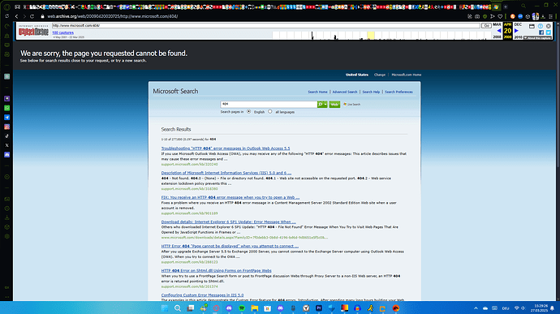Share capture on Twitter in Wayback toolbar
This screenshot has width=560, height=314.
point(548,32)
